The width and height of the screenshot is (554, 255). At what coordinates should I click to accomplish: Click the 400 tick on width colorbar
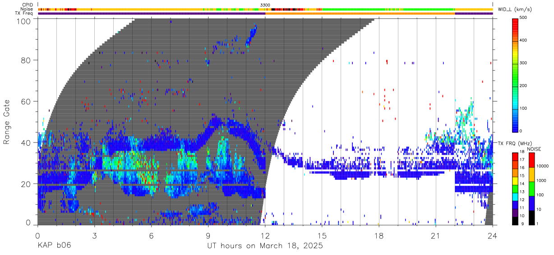523,40
